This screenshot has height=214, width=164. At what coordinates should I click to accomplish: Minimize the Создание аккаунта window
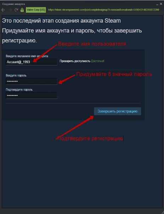tap(157, 4)
